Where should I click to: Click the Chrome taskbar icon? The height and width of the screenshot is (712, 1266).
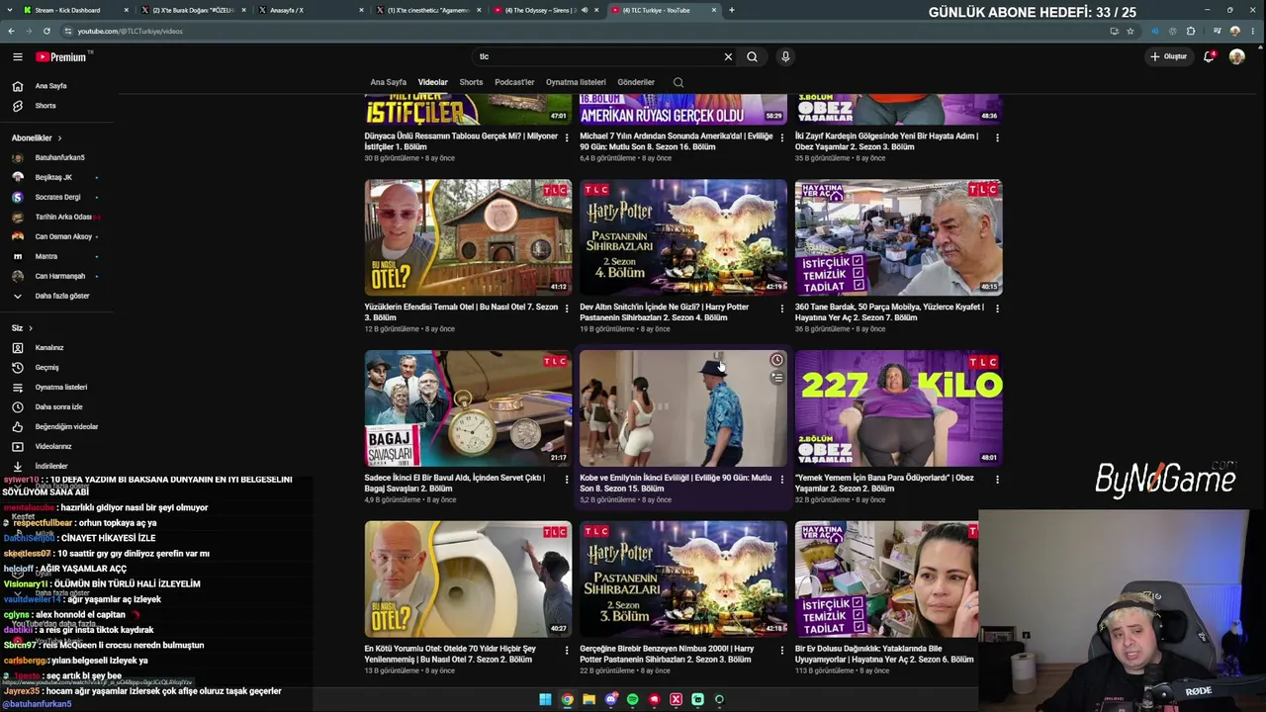click(x=567, y=700)
